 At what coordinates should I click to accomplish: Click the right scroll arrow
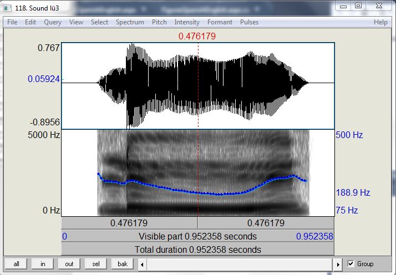(x=338, y=264)
